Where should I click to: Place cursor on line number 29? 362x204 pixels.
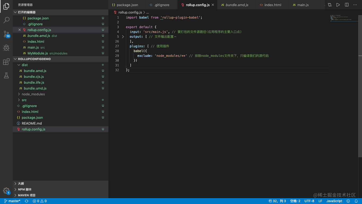click(x=117, y=56)
